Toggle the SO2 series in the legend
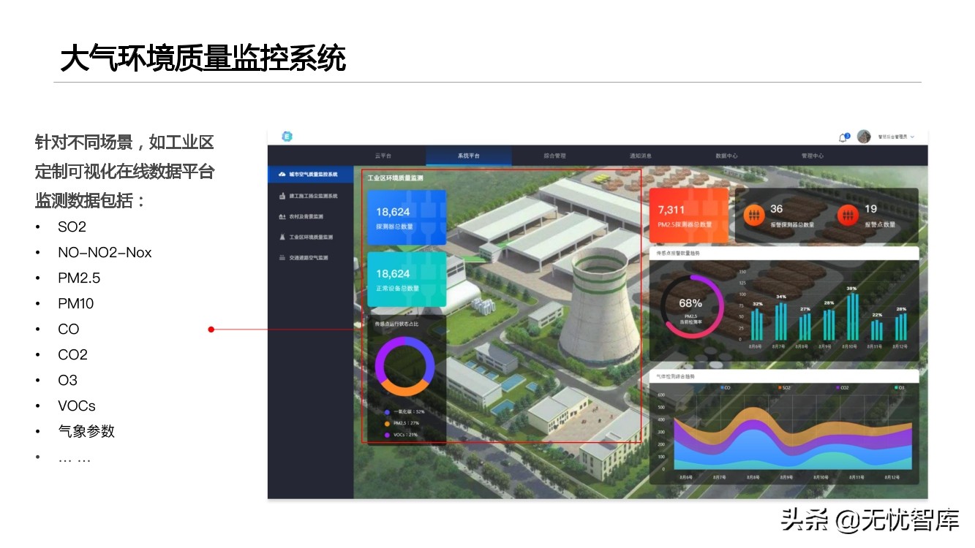The height and width of the screenshot is (548, 975). pos(784,387)
